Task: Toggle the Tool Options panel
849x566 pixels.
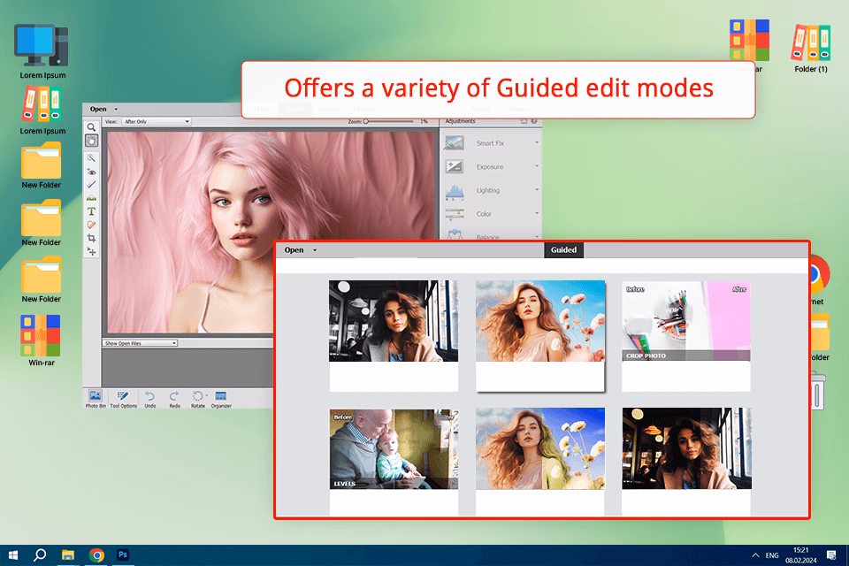Action: click(123, 397)
